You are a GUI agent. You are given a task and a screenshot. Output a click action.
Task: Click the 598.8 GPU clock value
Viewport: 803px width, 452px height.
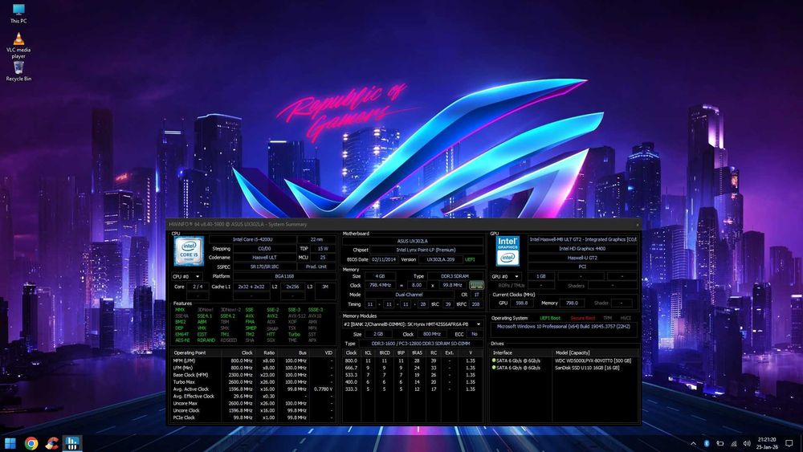[521, 303]
